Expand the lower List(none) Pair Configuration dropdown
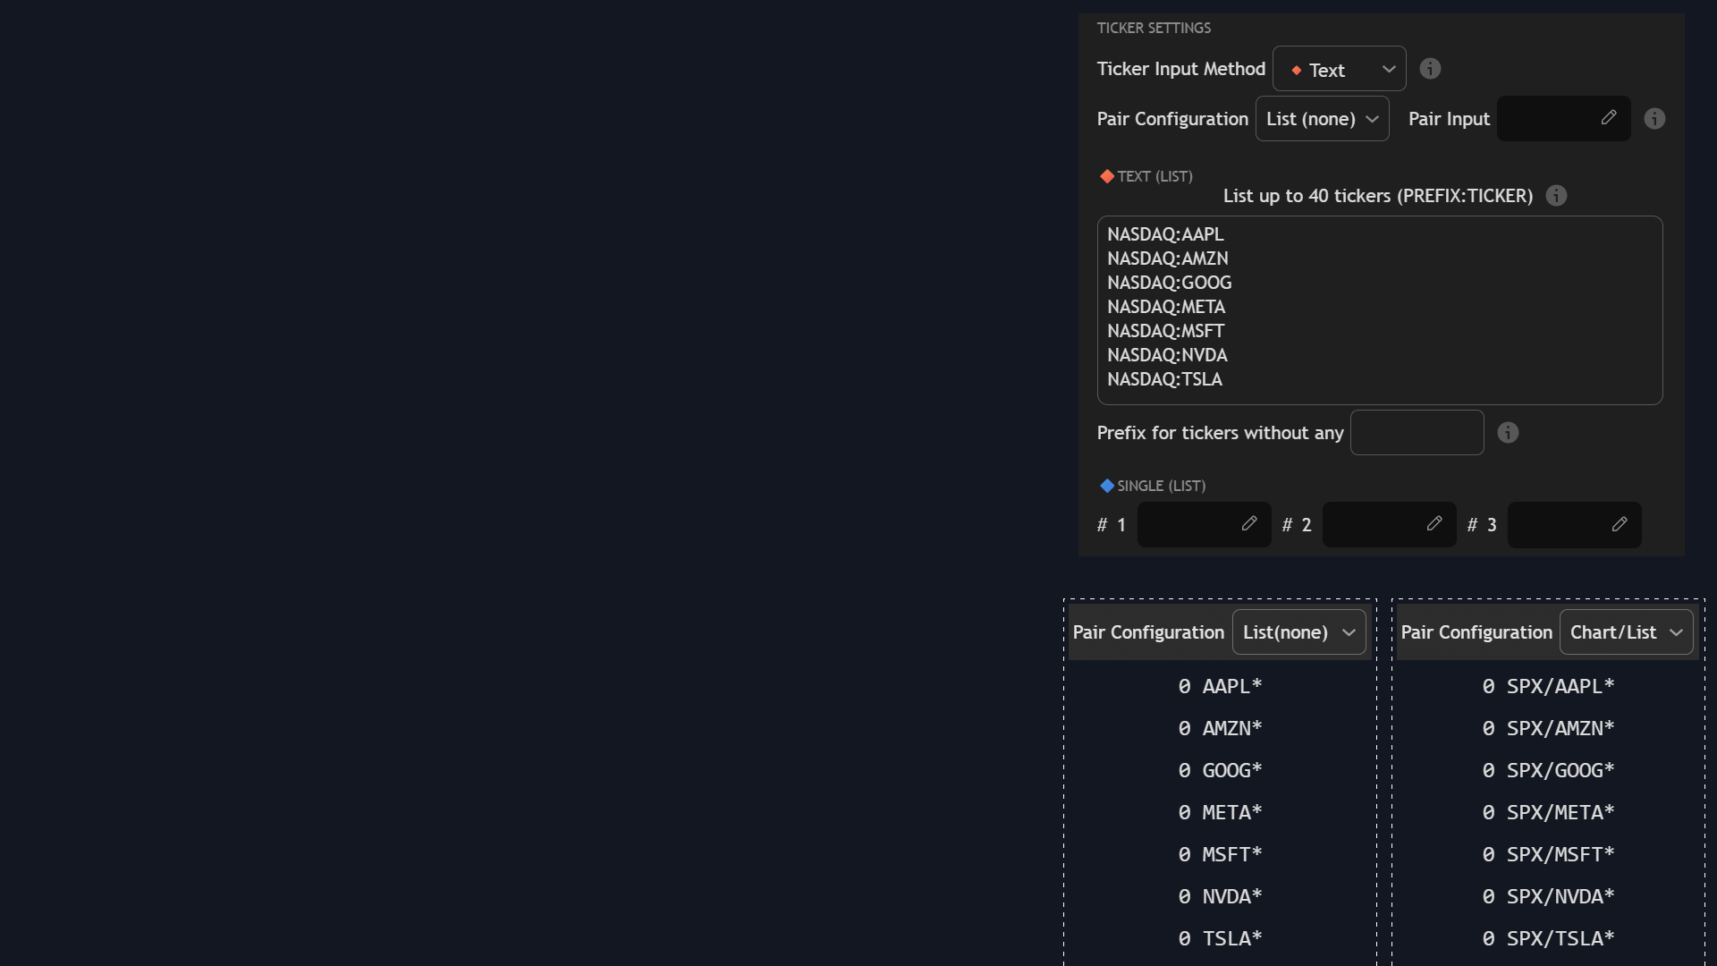The height and width of the screenshot is (966, 1717). point(1298,632)
